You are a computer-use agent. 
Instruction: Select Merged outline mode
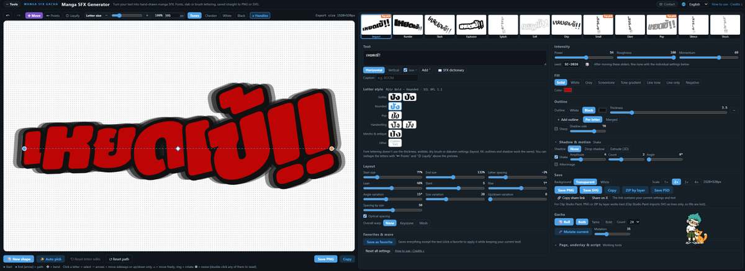click(x=612, y=119)
